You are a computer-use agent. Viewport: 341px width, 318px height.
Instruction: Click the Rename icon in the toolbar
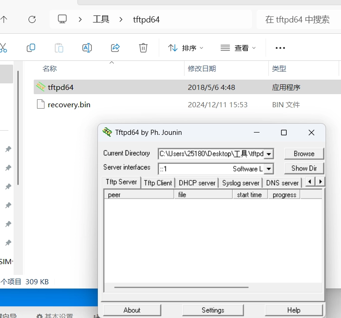(87, 48)
